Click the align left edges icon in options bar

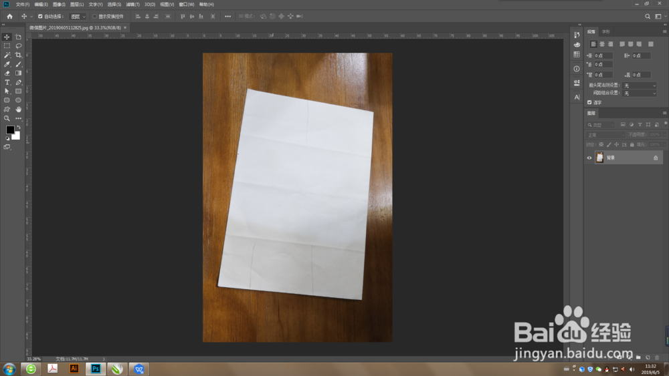pyautogui.click(x=138, y=17)
